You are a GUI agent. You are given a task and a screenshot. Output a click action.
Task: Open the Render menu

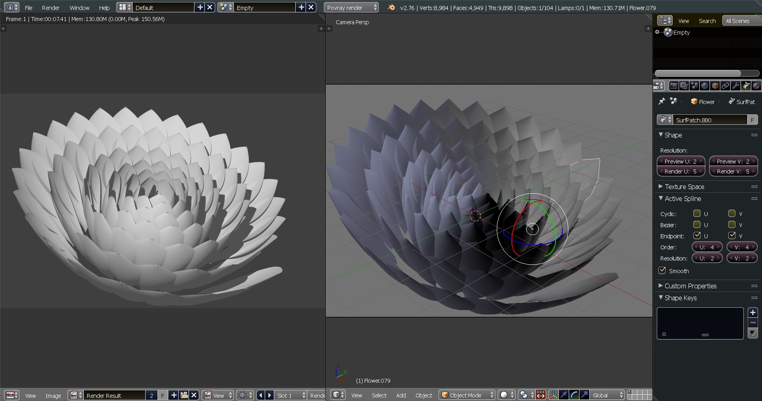click(50, 8)
